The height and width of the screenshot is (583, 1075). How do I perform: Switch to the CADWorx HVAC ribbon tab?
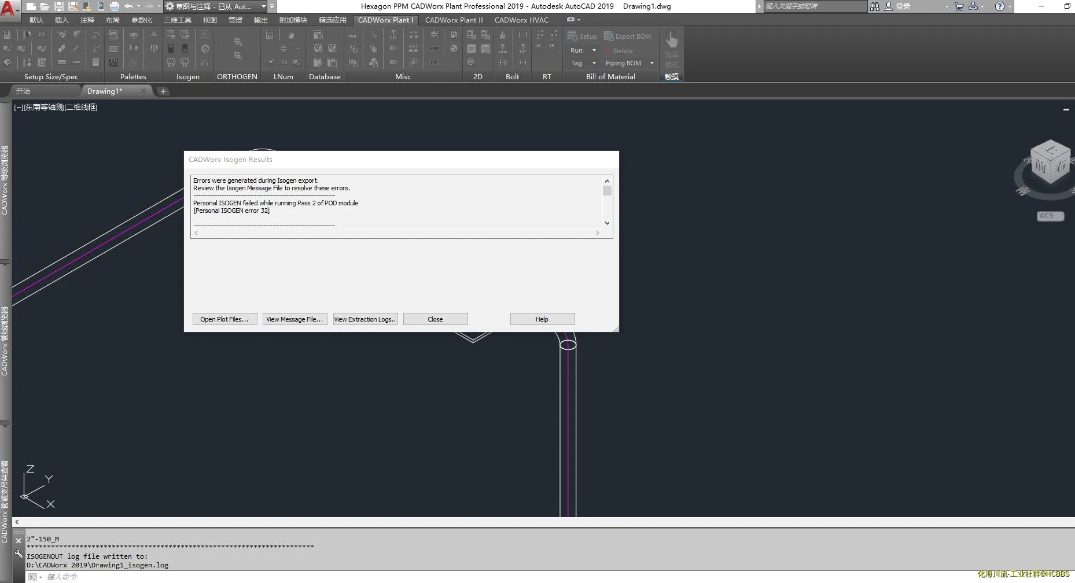[x=521, y=20]
